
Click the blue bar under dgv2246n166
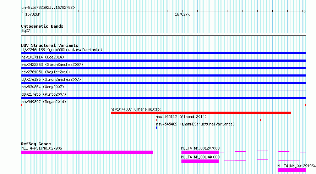click(x=163, y=53)
